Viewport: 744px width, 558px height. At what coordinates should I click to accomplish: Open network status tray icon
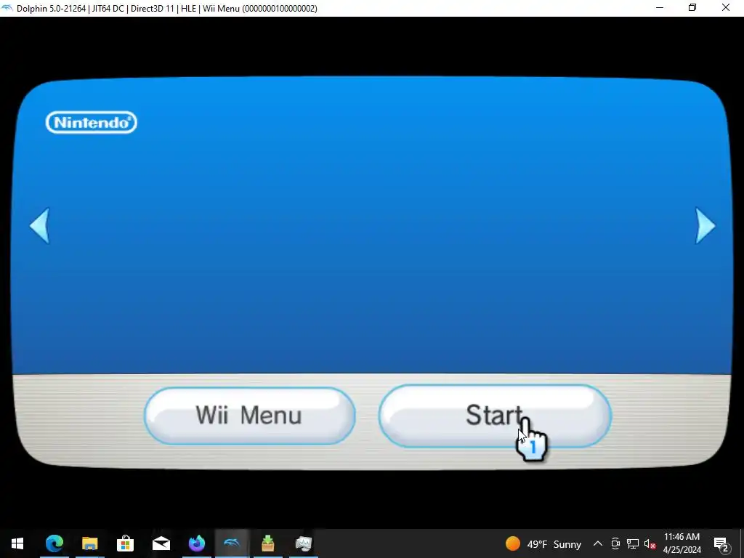coord(633,543)
